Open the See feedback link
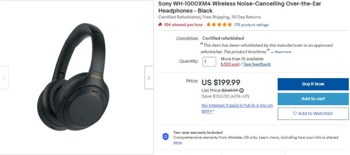350x155 pixels. [257, 64]
